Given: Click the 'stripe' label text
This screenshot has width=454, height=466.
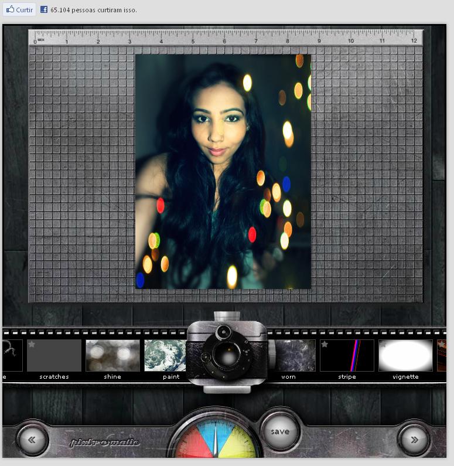Looking at the screenshot, I should click(x=347, y=377).
